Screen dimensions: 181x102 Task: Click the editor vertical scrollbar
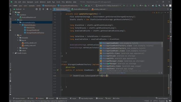[x=169, y=84]
